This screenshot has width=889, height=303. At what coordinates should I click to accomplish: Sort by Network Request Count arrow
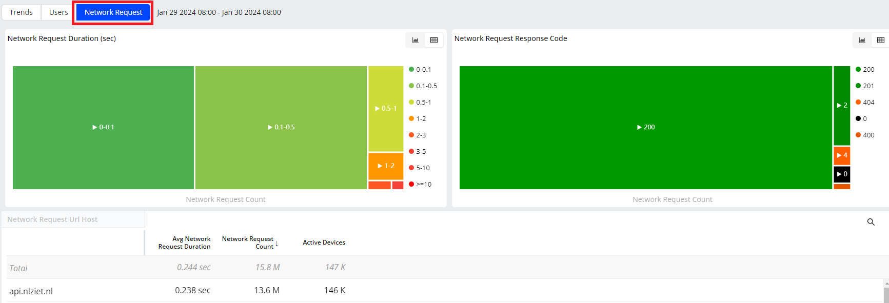click(276, 244)
